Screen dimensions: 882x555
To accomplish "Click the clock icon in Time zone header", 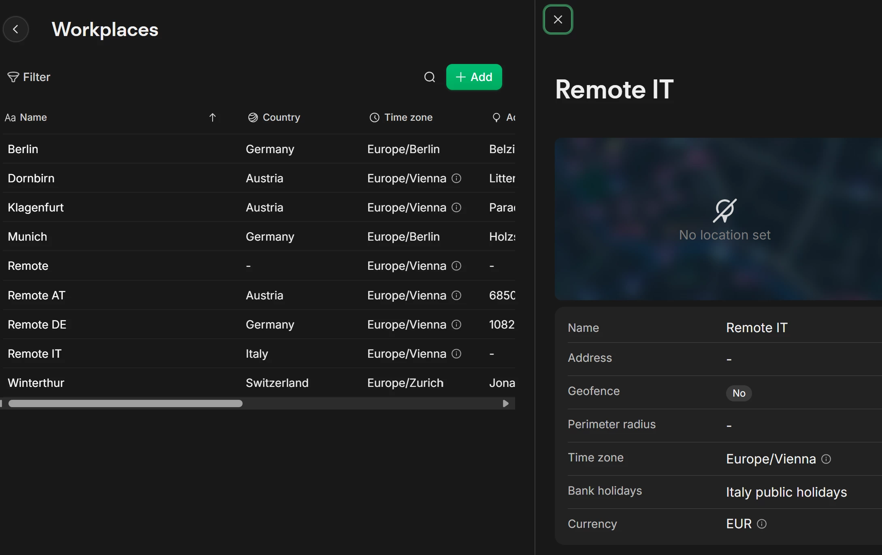I will pyautogui.click(x=374, y=117).
